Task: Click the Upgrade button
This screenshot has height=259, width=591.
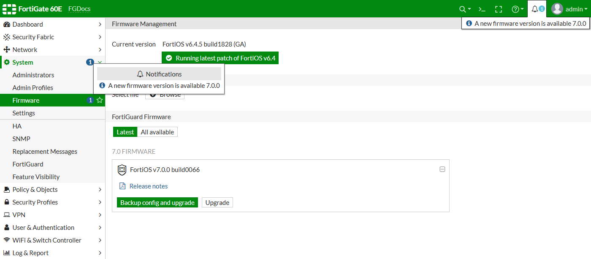Action: click(217, 202)
